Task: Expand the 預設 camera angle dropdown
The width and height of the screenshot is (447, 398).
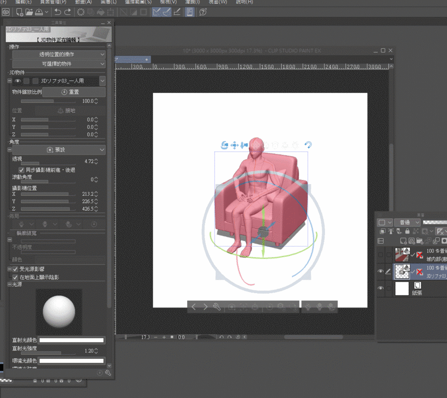Action: (59, 150)
